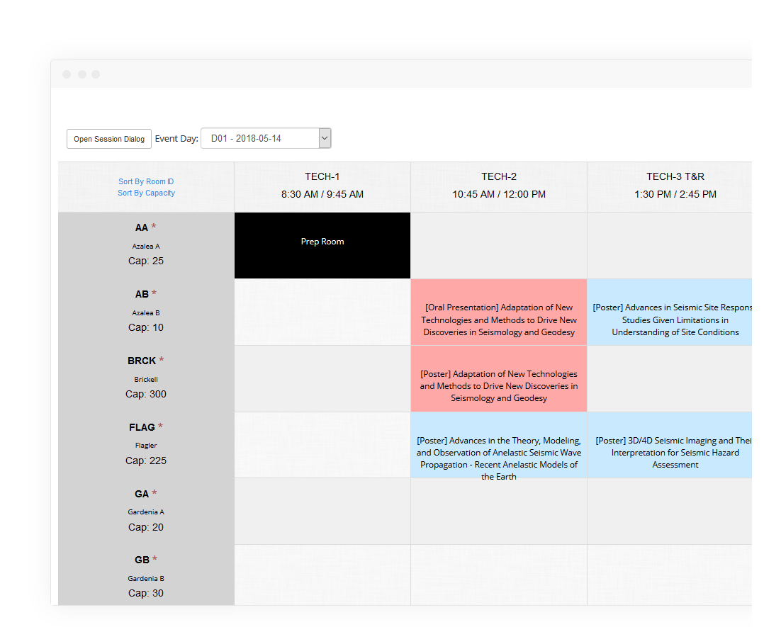This screenshot has width=781, height=627.
Task: Select the AA room label
Action: point(142,227)
